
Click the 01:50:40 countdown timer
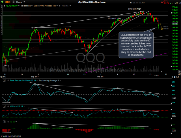(x=156, y=75)
